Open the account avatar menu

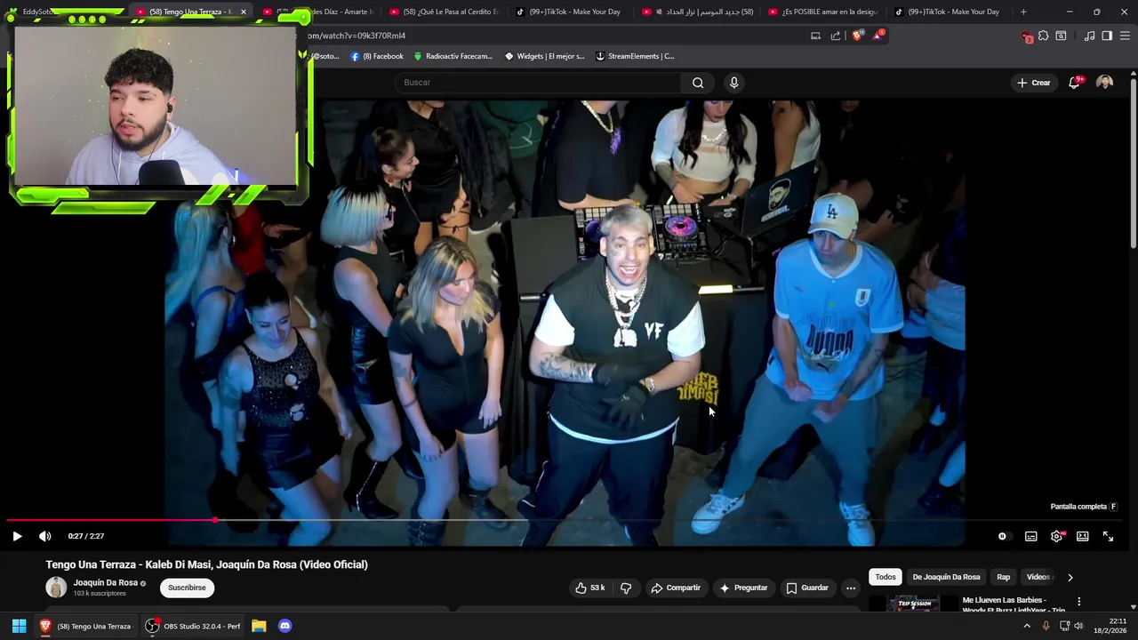click(x=1104, y=83)
